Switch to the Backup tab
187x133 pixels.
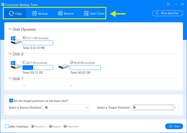tap(40, 13)
